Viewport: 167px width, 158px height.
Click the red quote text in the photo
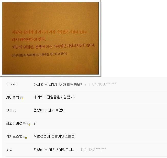point(53,39)
